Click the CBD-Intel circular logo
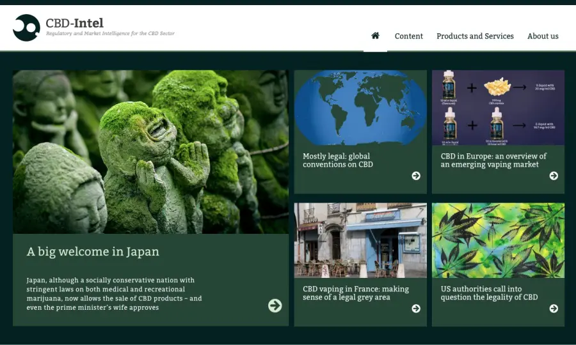 [26, 27]
